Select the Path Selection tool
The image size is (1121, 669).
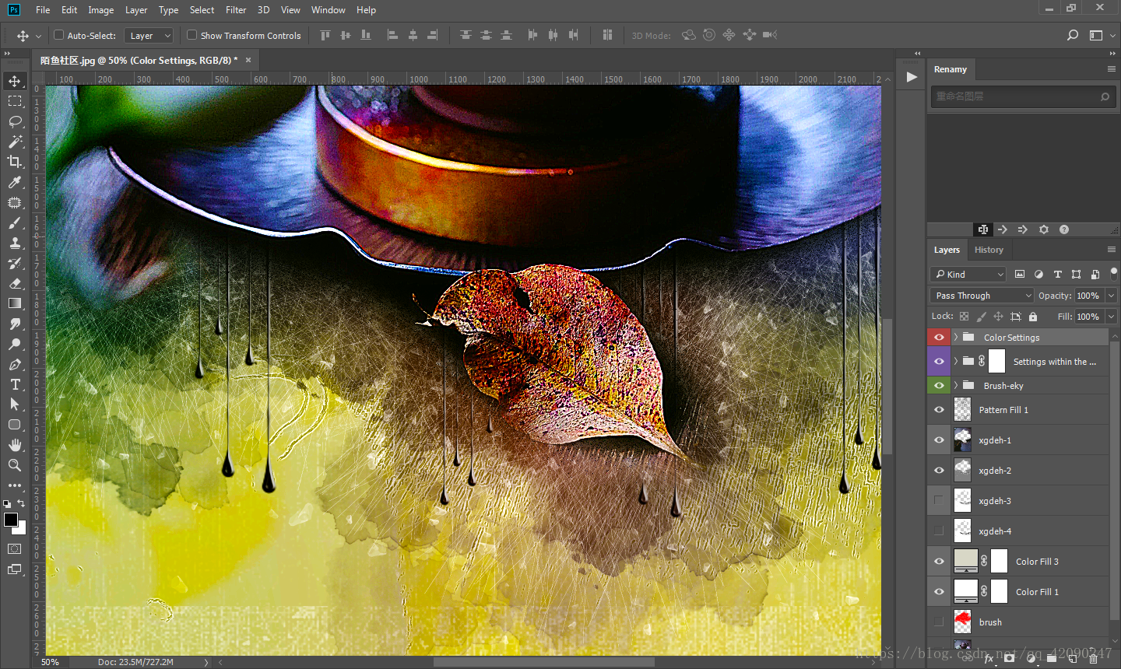pos(15,405)
